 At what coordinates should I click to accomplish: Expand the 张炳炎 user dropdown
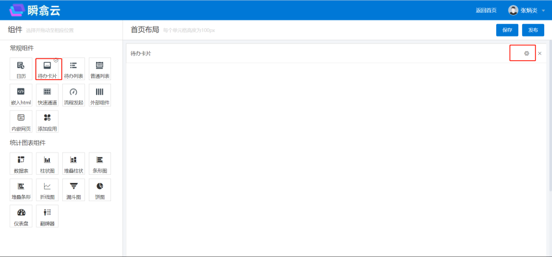click(527, 10)
